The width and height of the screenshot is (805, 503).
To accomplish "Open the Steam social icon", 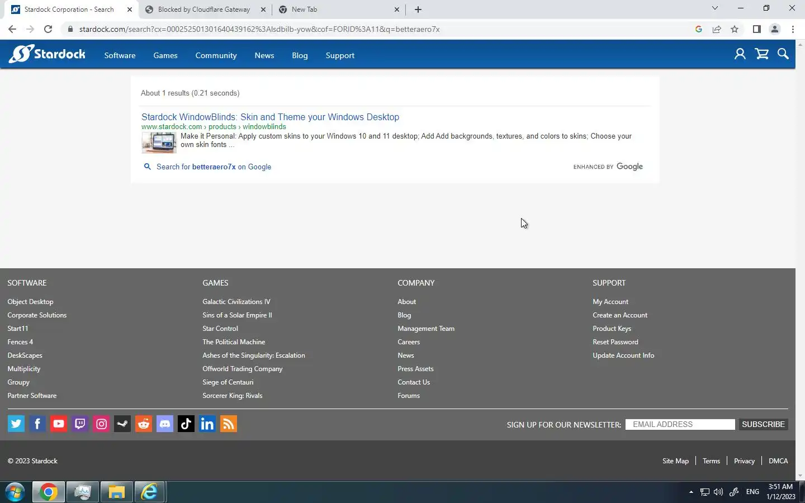I will [122, 424].
